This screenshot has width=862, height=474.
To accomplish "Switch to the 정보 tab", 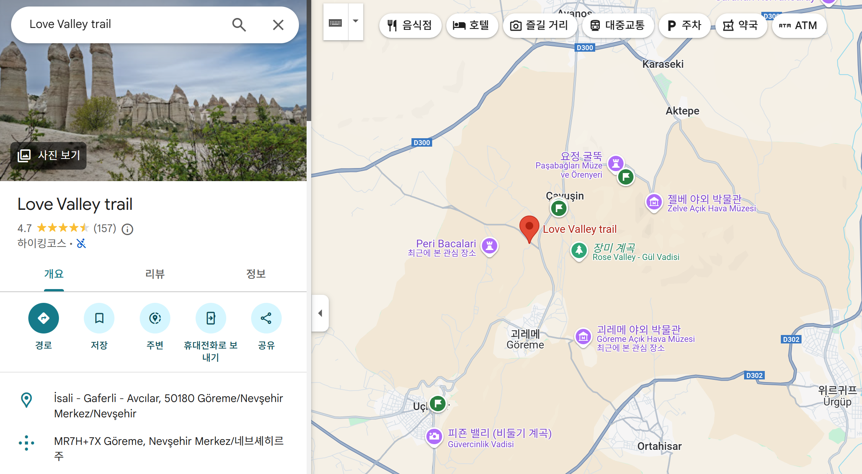I will click(256, 274).
